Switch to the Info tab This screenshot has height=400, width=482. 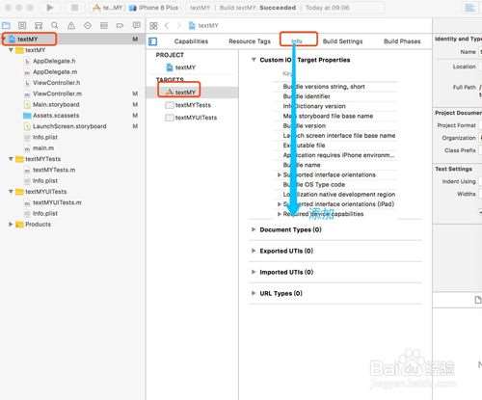(297, 41)
